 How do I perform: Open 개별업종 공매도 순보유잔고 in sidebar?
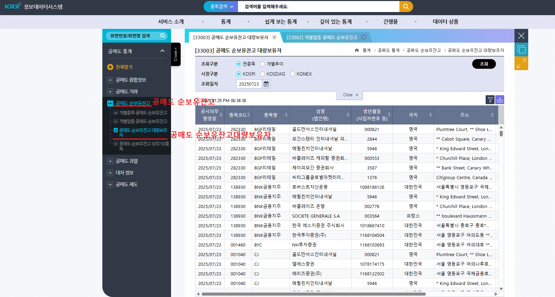click(143, 121)
